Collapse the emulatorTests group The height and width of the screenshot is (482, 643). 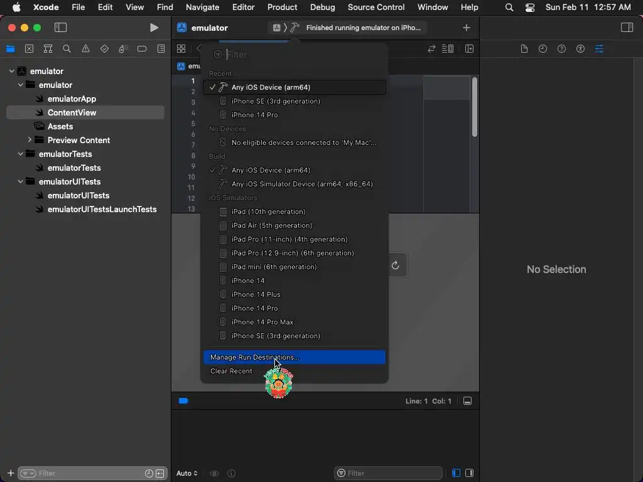[20, 154]
